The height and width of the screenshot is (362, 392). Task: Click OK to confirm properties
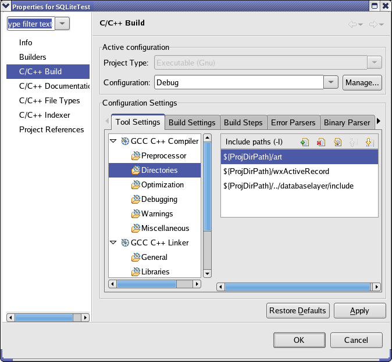[x=300, y=340]
